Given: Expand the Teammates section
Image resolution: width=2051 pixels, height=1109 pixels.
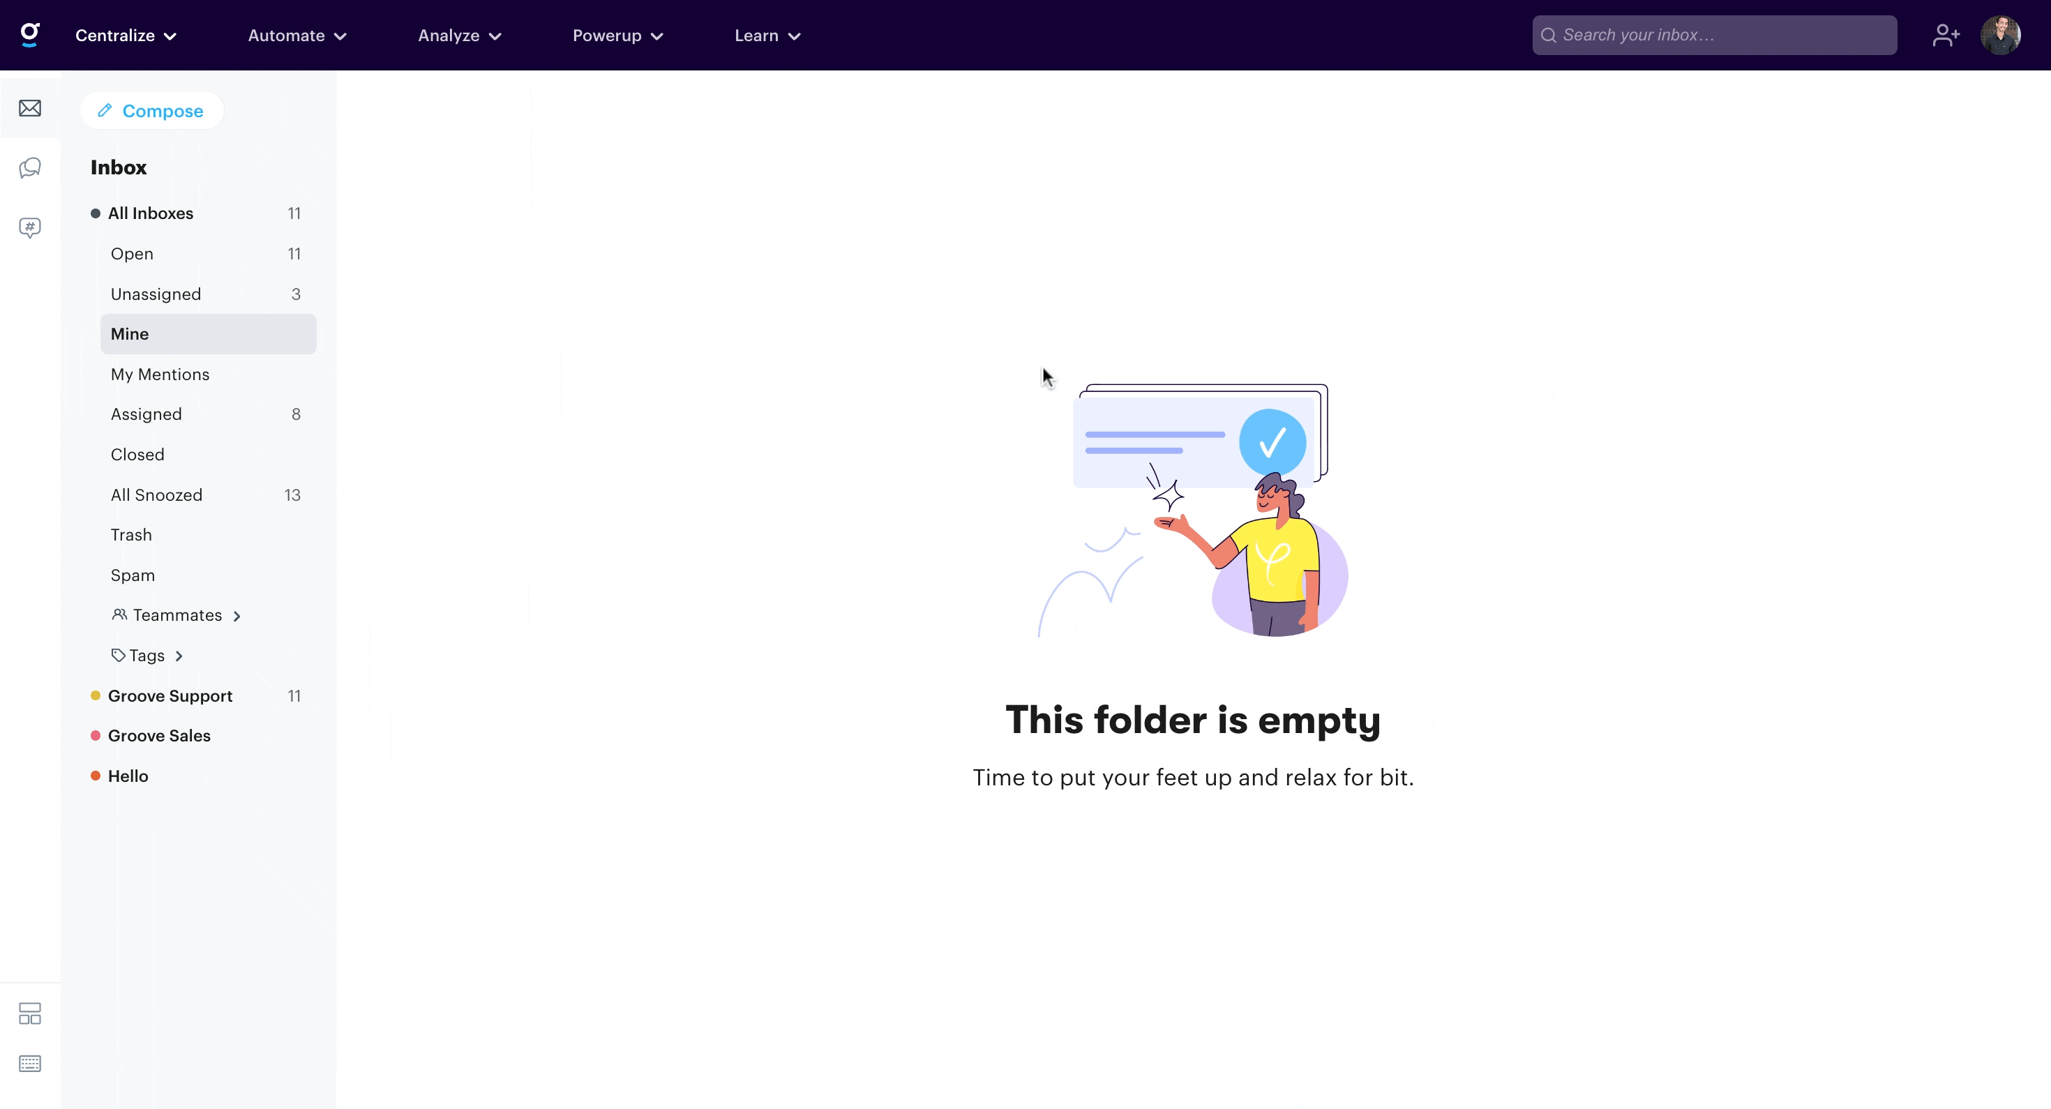Looking at the screenshot, I should pyautogui.click(x=176, y=614).
